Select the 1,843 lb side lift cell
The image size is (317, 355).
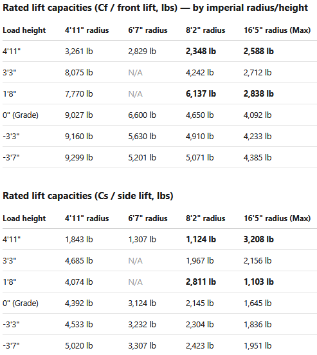pyautogui.click(x=79, y=239)
